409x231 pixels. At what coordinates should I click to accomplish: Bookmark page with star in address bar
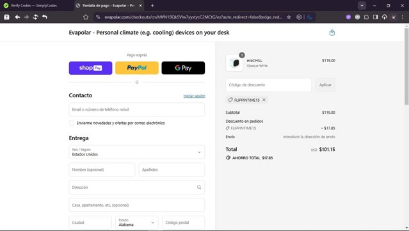tap(289, 17)
